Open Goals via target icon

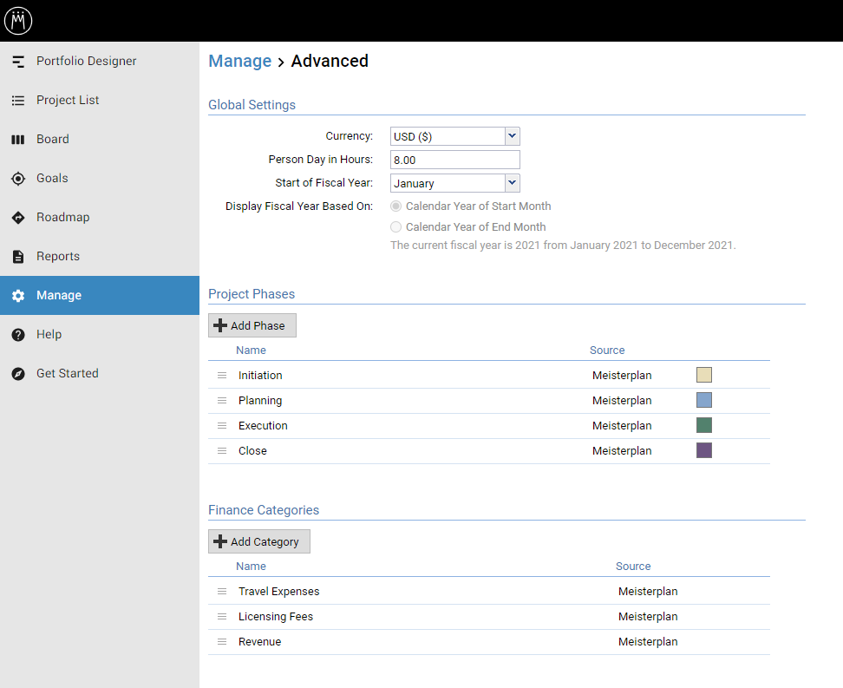coord(18,179)
